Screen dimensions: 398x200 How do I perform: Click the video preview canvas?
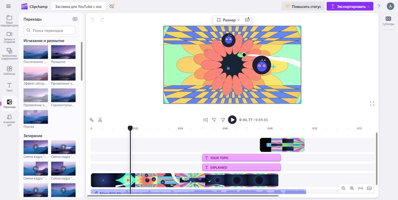click(x=232, y=65)
